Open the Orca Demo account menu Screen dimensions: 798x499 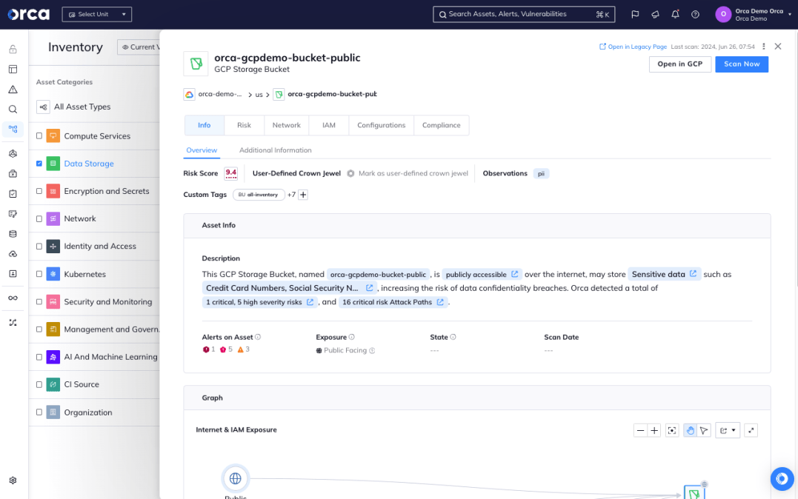coord(754,14)
